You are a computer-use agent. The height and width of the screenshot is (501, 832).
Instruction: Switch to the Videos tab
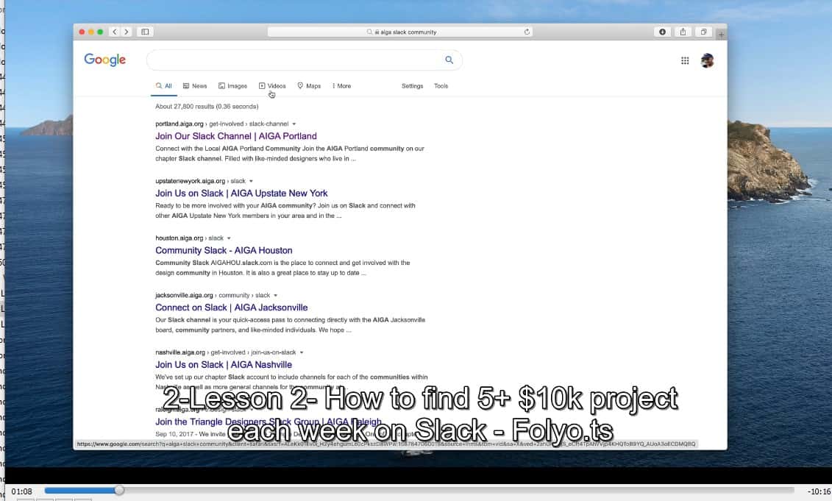272,86
